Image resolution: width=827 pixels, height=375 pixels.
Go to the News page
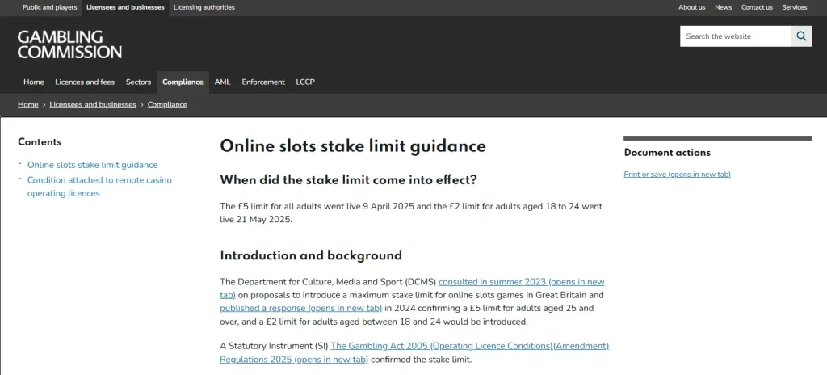[723, 7]
